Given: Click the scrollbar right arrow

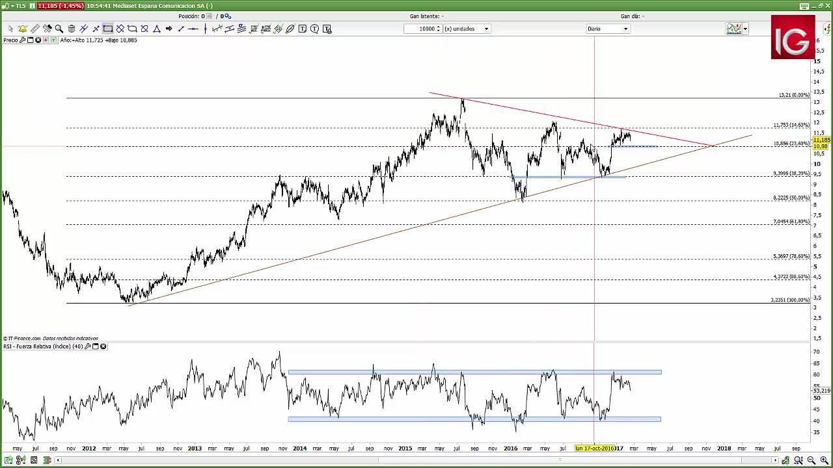Looking at the screenshot, I should tap(775, 460).
